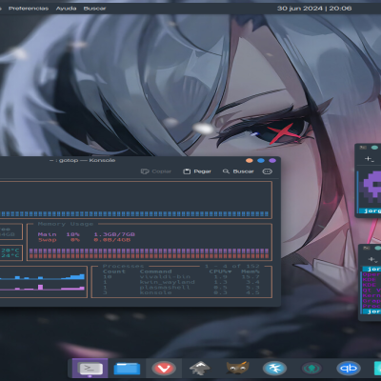Click the teal button of lower right terminal window

tap(378, 248)
